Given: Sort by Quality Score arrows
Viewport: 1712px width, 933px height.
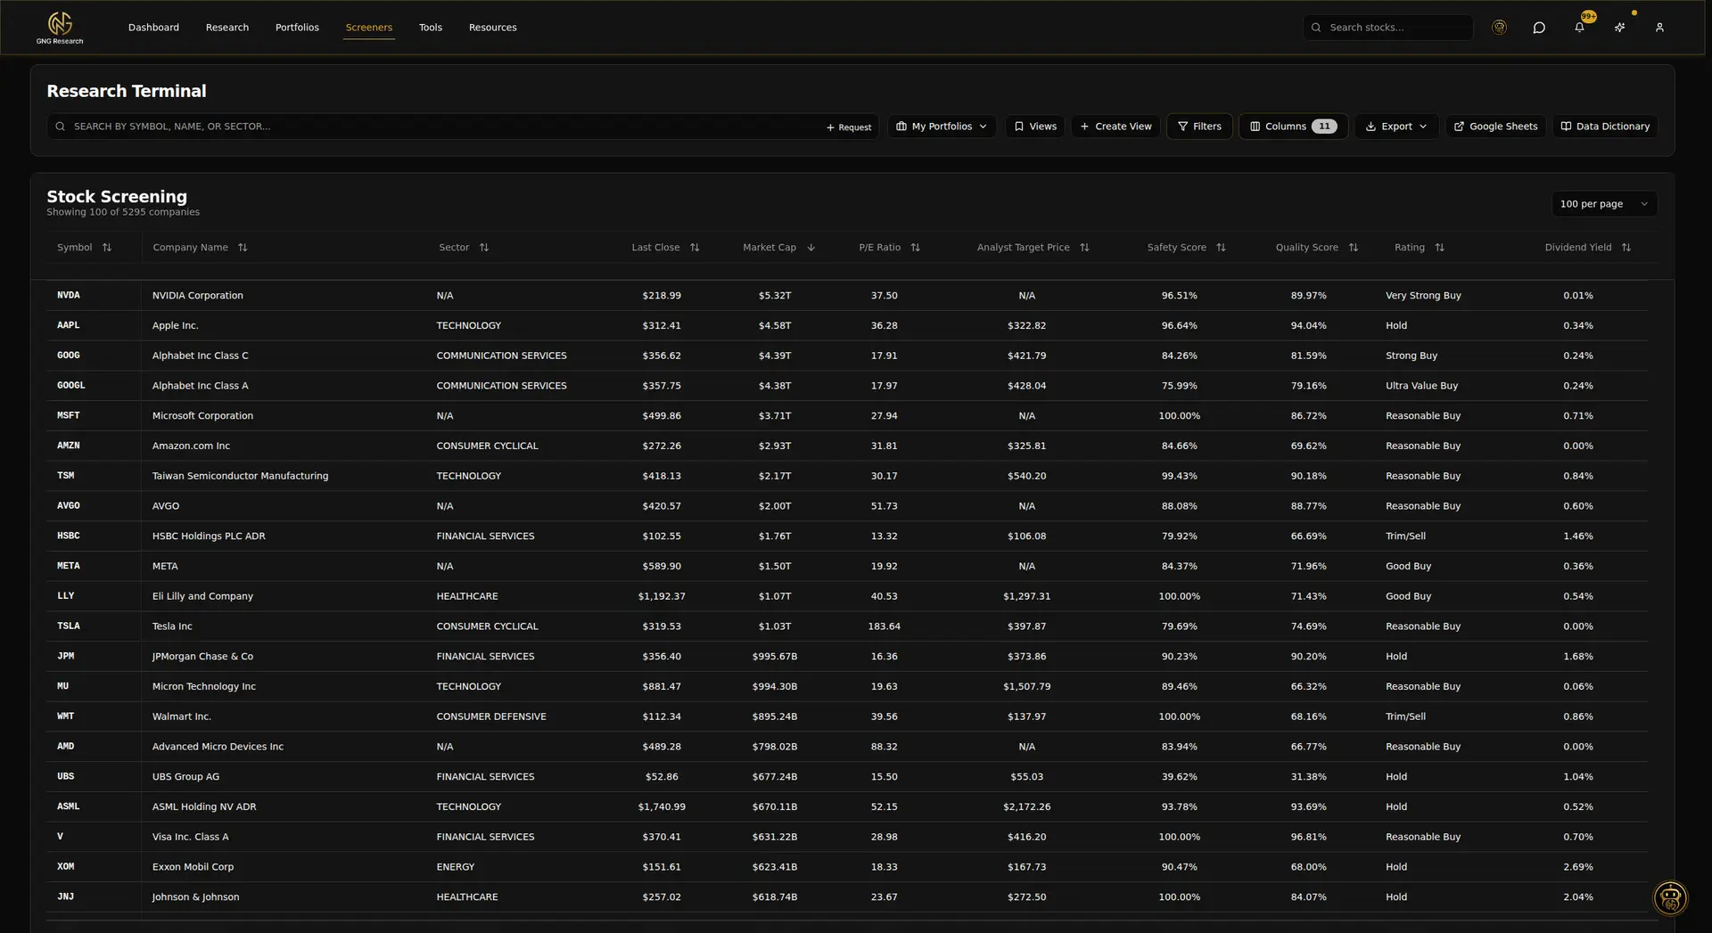Looking at the screenshot, I should click(x=1353, y=248).
